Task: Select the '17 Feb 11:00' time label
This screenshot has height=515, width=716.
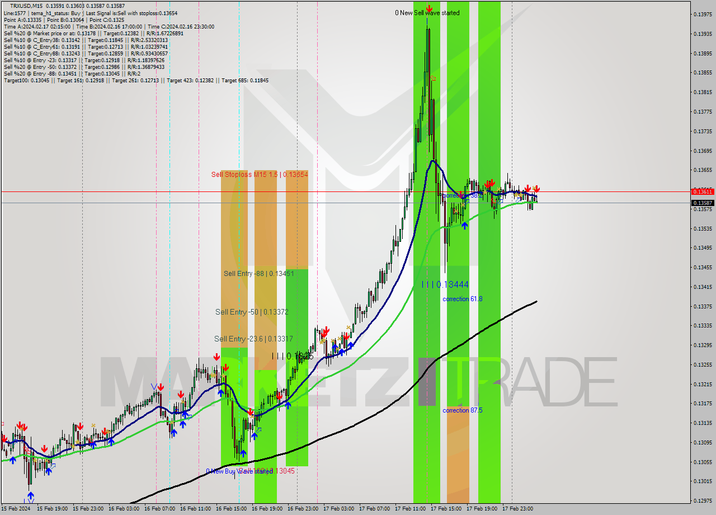Action: tap(410, 509)
